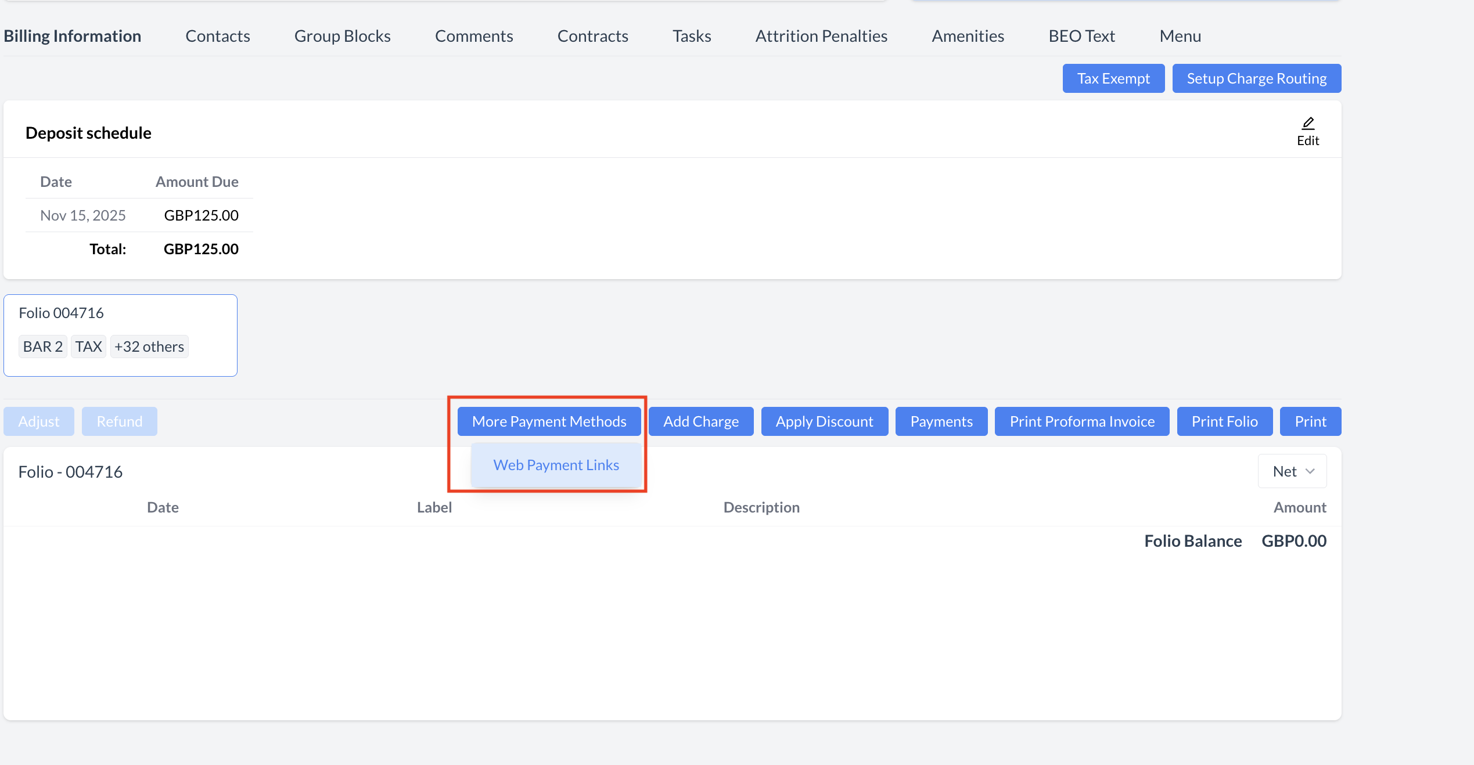Select the Folio 004716 card
Screen dimensions: 1474x765
tap(120, 313)
